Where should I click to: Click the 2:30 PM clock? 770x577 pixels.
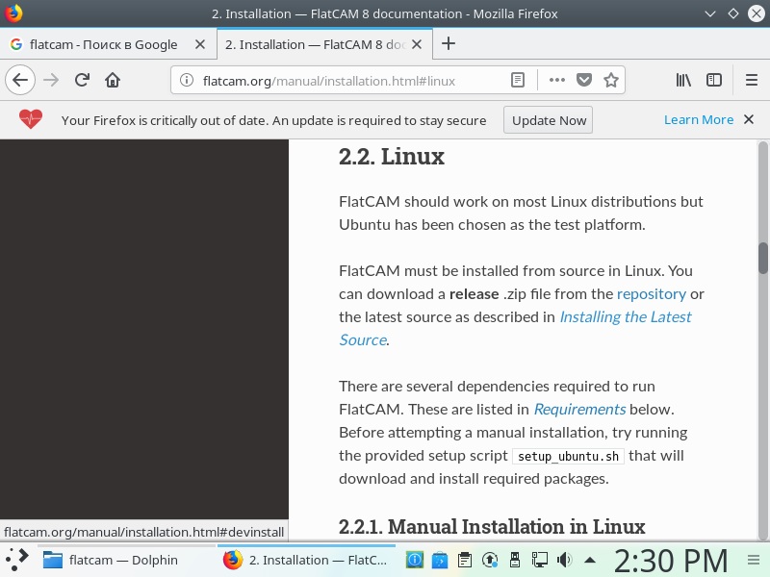click(x=671, y=561)
